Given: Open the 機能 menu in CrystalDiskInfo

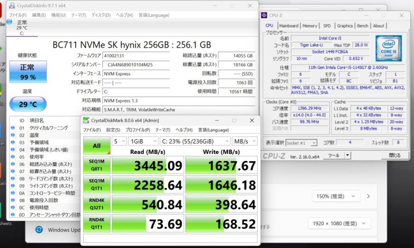Looking at the screenshot, I should 58,15.
